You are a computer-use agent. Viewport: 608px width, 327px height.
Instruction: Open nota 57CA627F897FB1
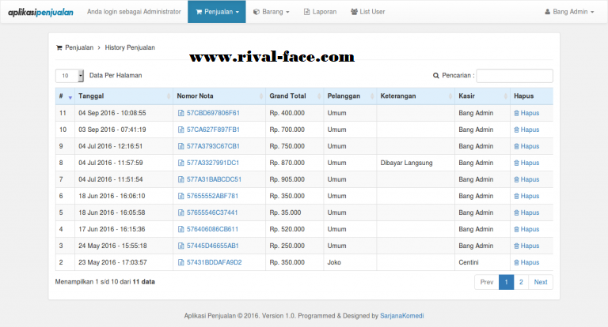click(213, 130)
